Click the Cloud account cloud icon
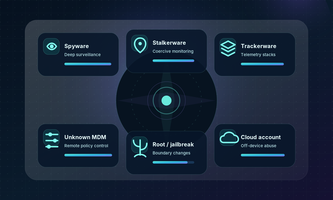333x200 pixels. [229, 138]
